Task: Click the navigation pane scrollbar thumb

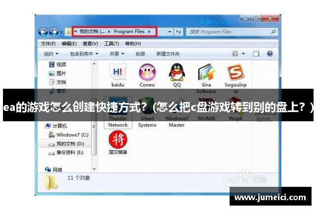Action: pyautogui.click(x=94, y=127)
